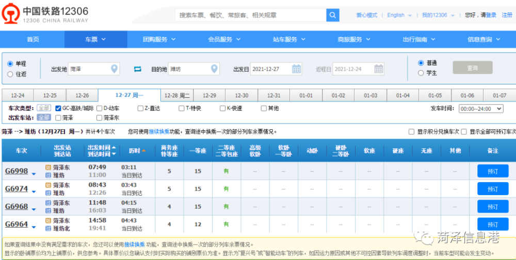Open departure time 00:00--24:00 dropdown
This screenshot has width=516, height=260.
tap(481, 109)
